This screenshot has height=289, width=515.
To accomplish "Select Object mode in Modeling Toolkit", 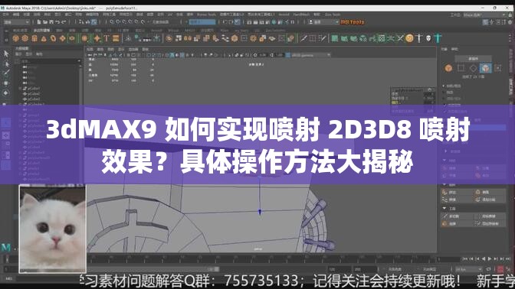I will [448, 68].
